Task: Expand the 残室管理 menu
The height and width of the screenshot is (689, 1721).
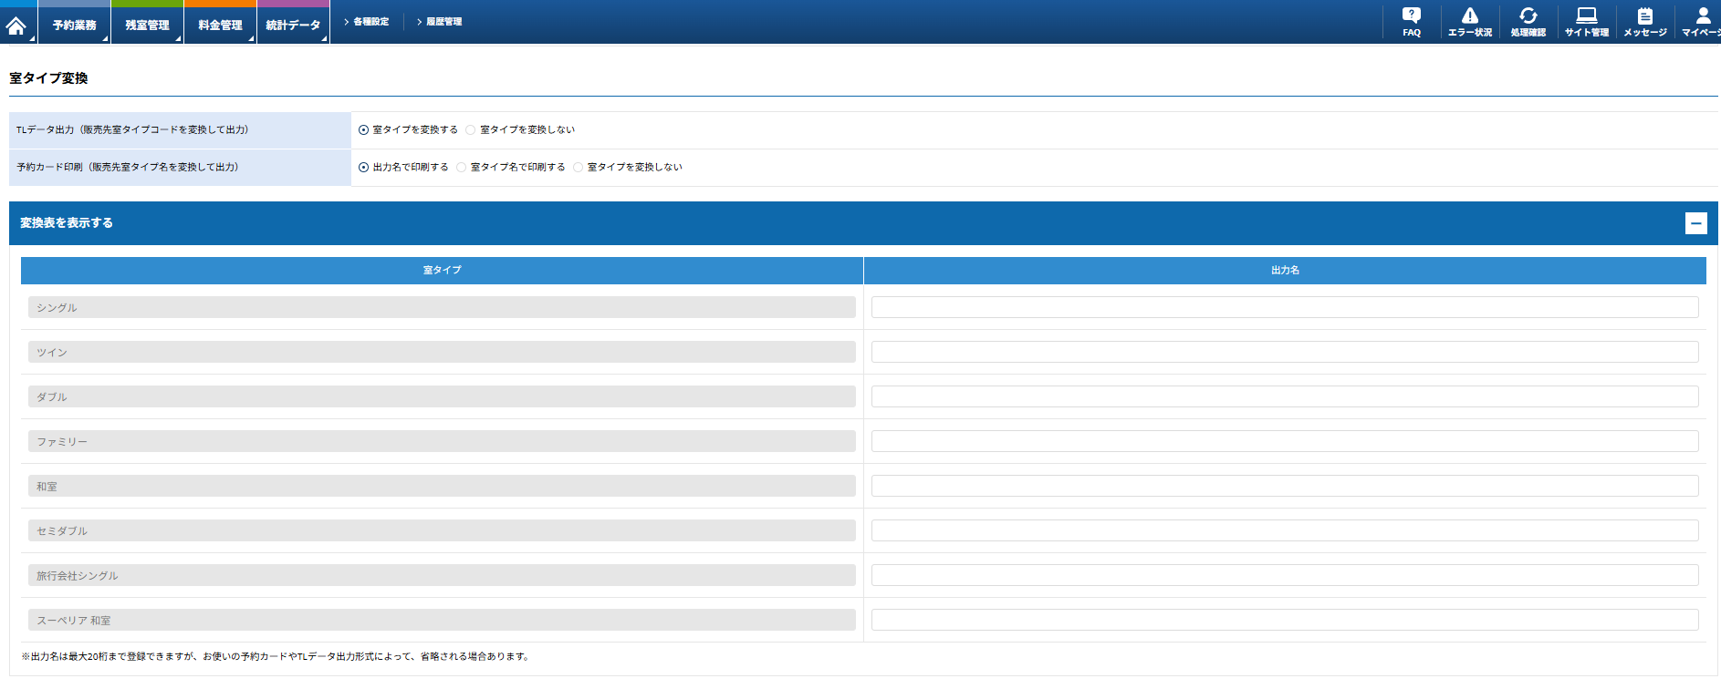Action: pos(147,25)
